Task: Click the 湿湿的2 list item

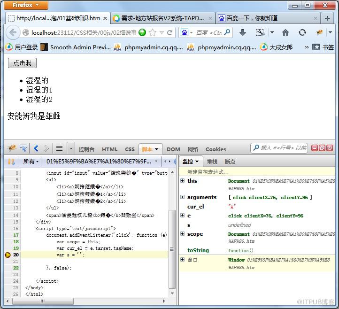Action: (x=39, y=99)
